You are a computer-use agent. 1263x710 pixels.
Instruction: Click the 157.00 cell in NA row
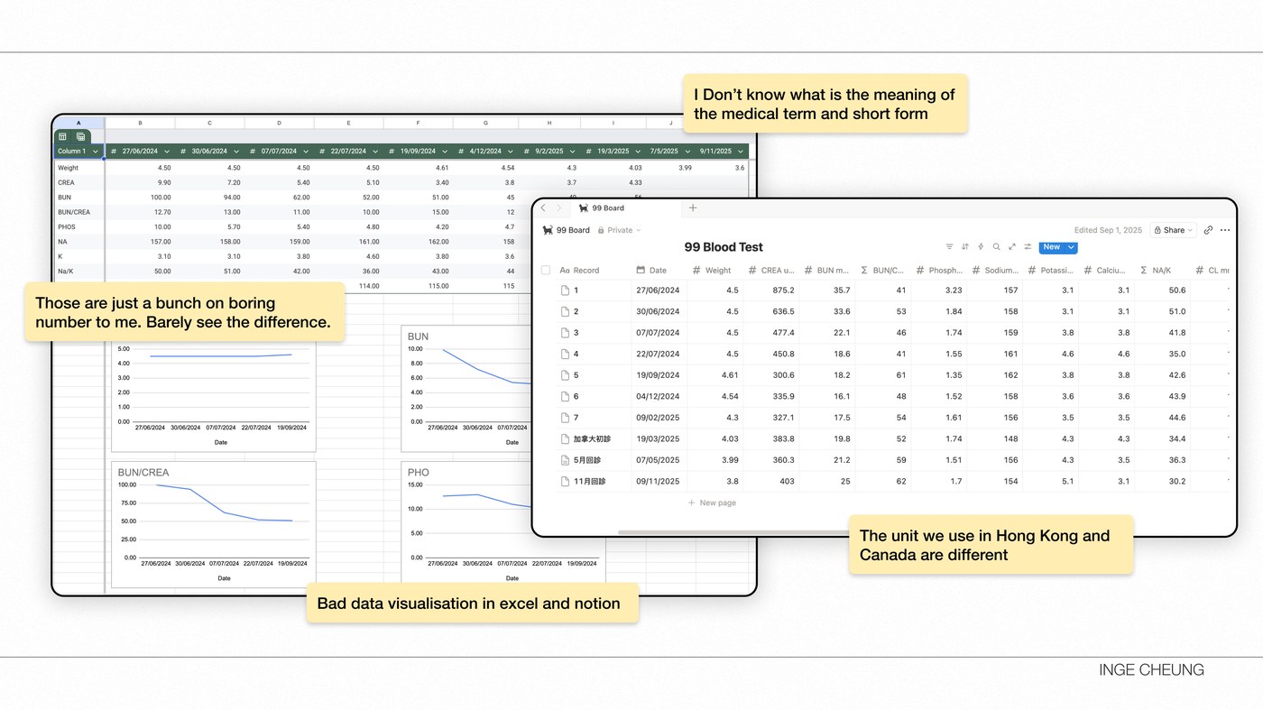[x=140, y=242]
